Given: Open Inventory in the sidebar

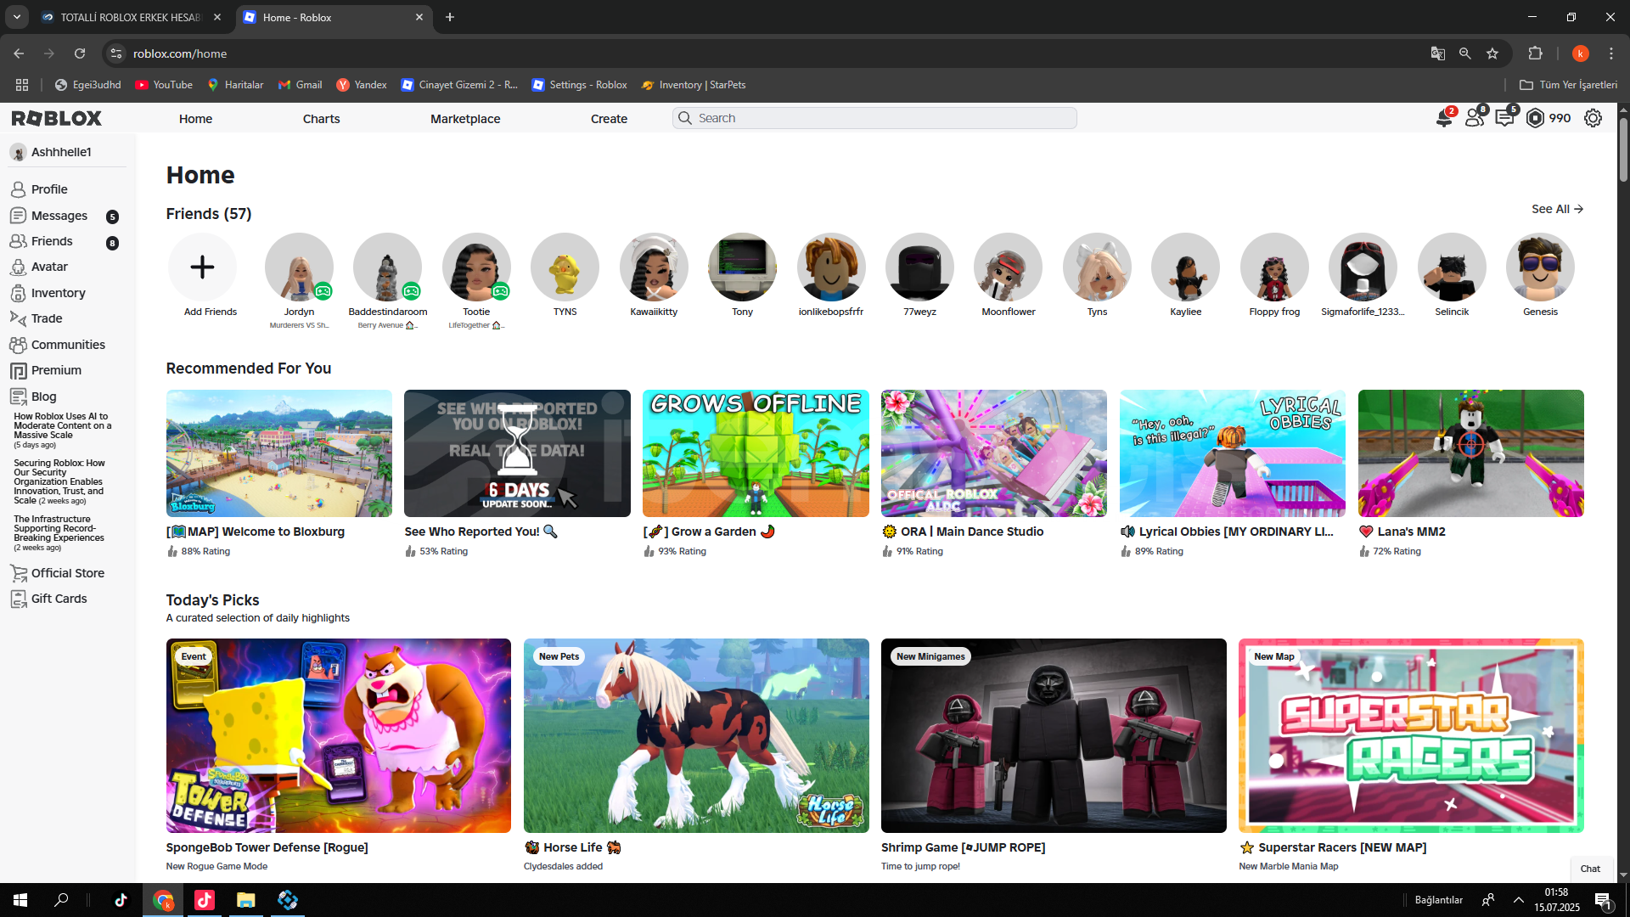Looking at the screenshot, I should 58,293.
